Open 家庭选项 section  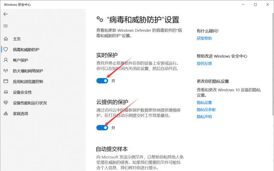(x=21, y=114)
